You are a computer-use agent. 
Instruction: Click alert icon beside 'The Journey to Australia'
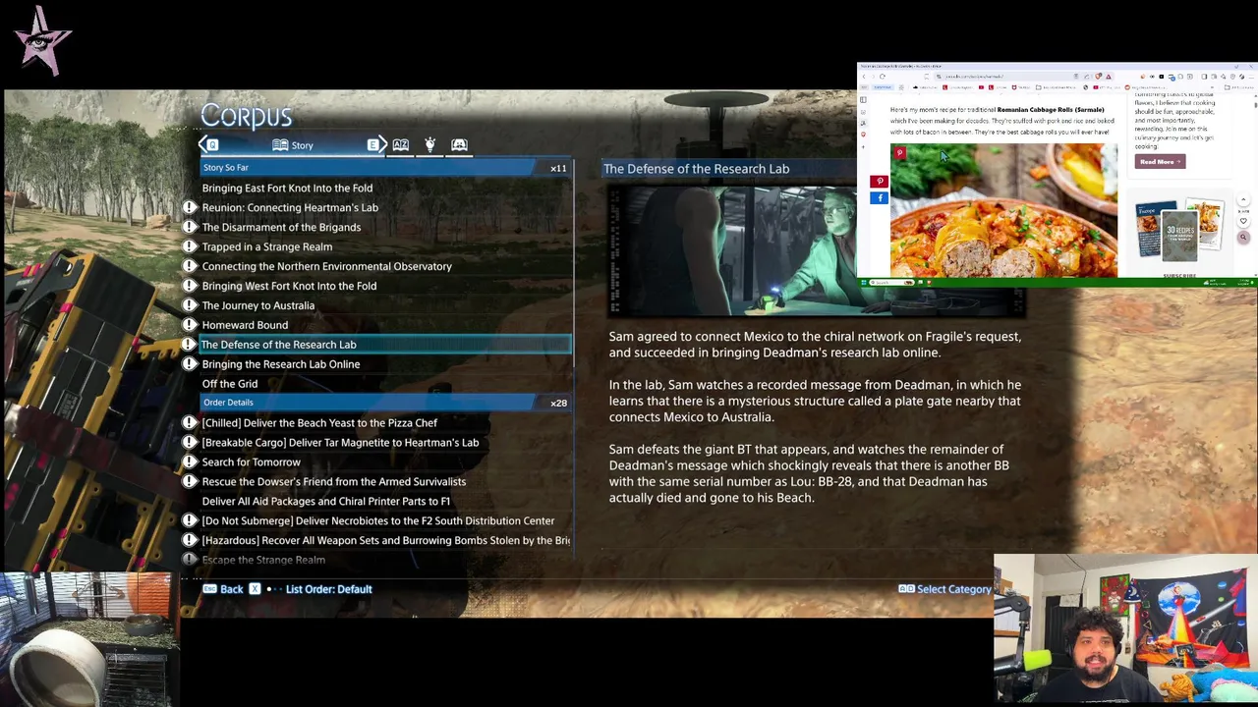[190, 305]
